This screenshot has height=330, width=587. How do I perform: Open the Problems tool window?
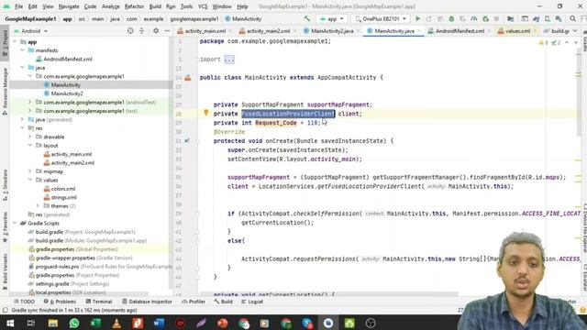point(60,302)
